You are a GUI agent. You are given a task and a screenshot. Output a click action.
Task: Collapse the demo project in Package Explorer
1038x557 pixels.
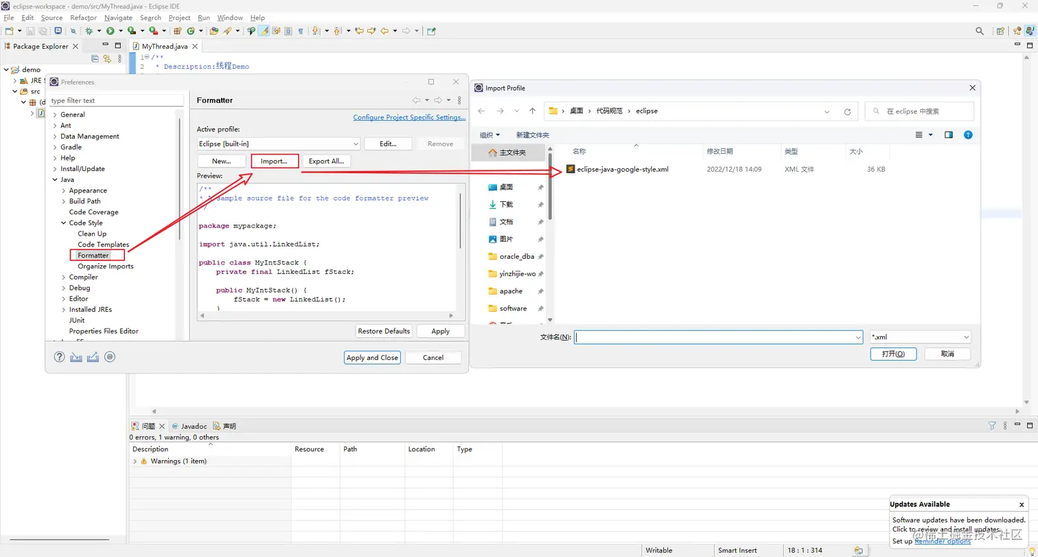(5, 70)
